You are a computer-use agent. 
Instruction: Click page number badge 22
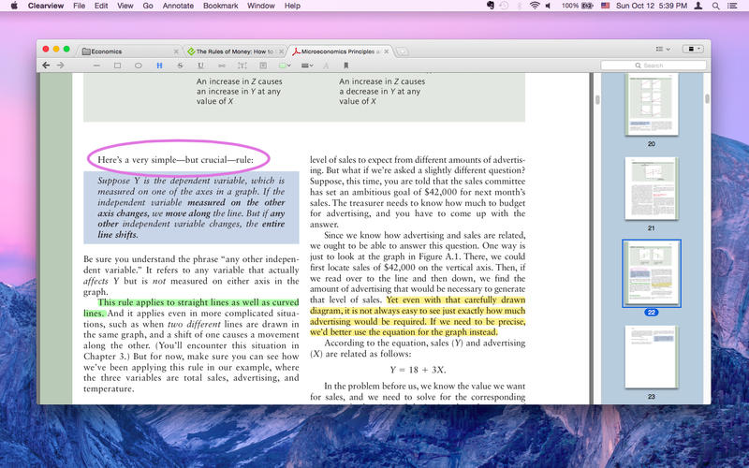(652, 313)
